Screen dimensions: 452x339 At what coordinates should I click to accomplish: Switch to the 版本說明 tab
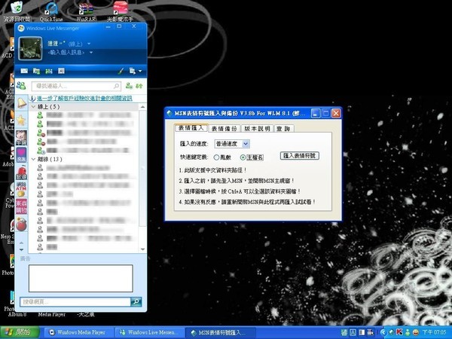click(257, 129)
